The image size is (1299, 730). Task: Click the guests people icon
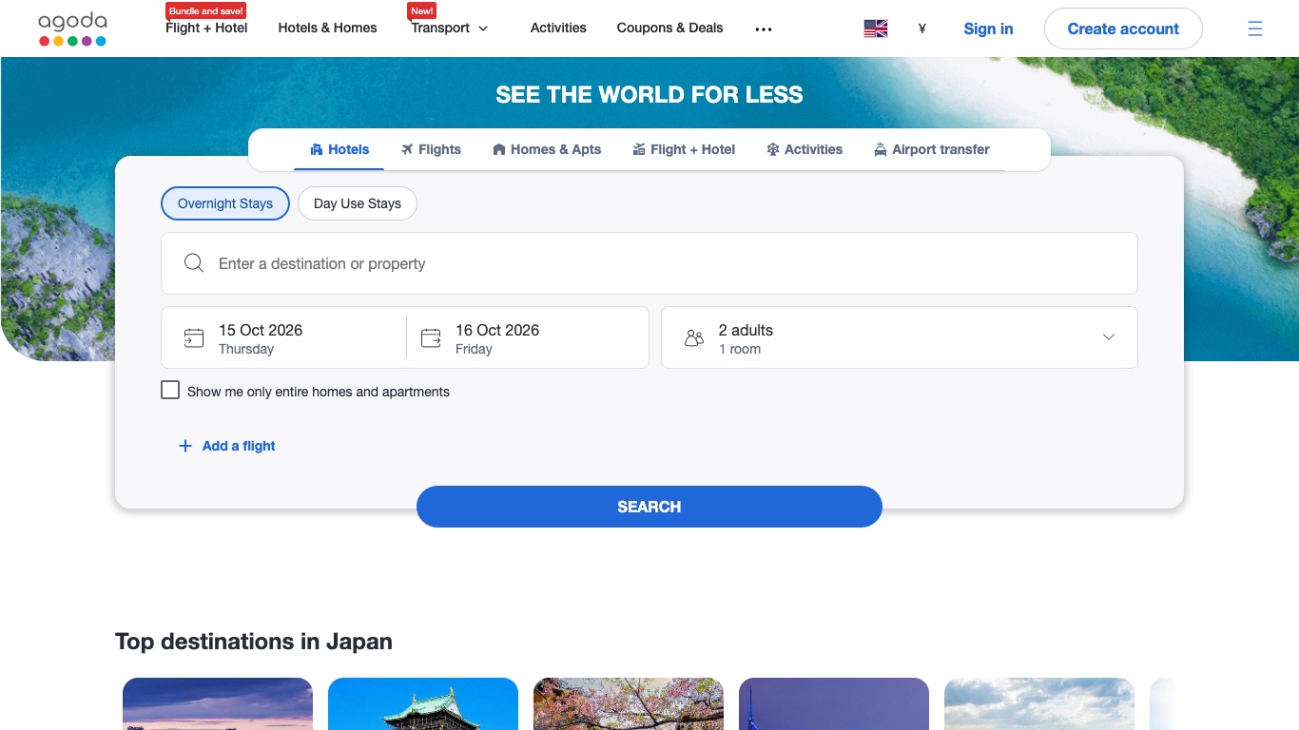(x=694, y=337)
